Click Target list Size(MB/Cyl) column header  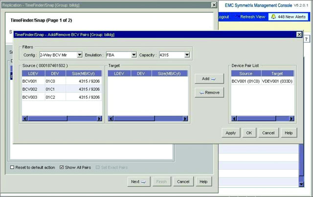pyautogui.click(x=170, y=74)
